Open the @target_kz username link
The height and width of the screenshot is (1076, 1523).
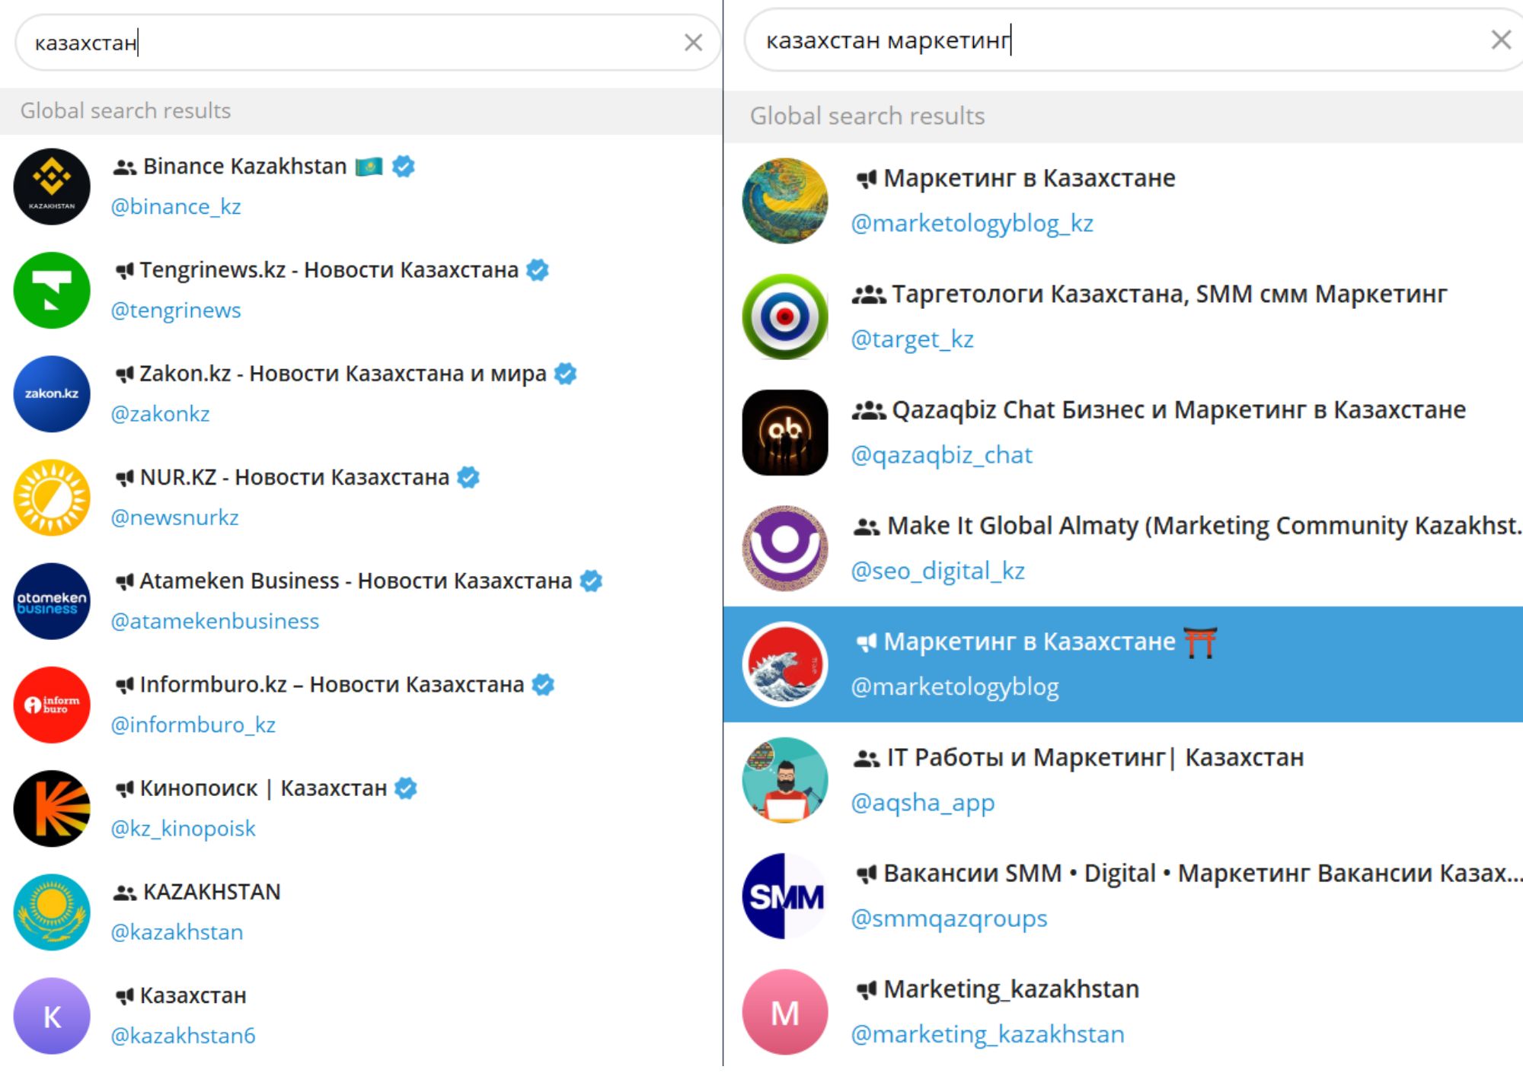912,339
